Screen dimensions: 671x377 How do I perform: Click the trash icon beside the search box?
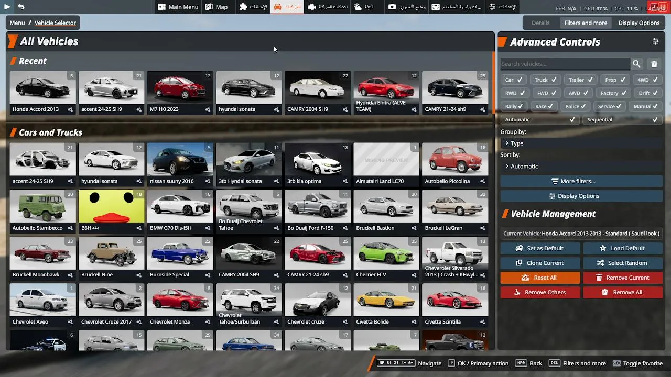[654, 64]
